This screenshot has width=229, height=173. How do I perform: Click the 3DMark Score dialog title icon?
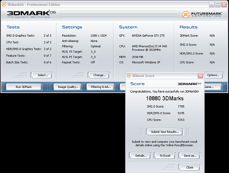(x=129, y=76)
